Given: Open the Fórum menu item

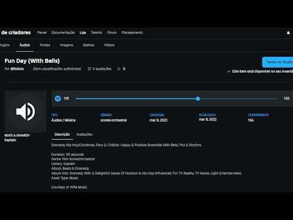Looking at the screenshot, I should [x=112, y=32].
